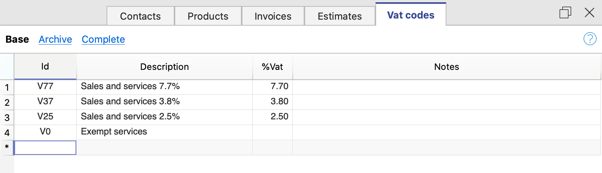
Task: Click the empty Id field in new row
Action: click(45, 148)
